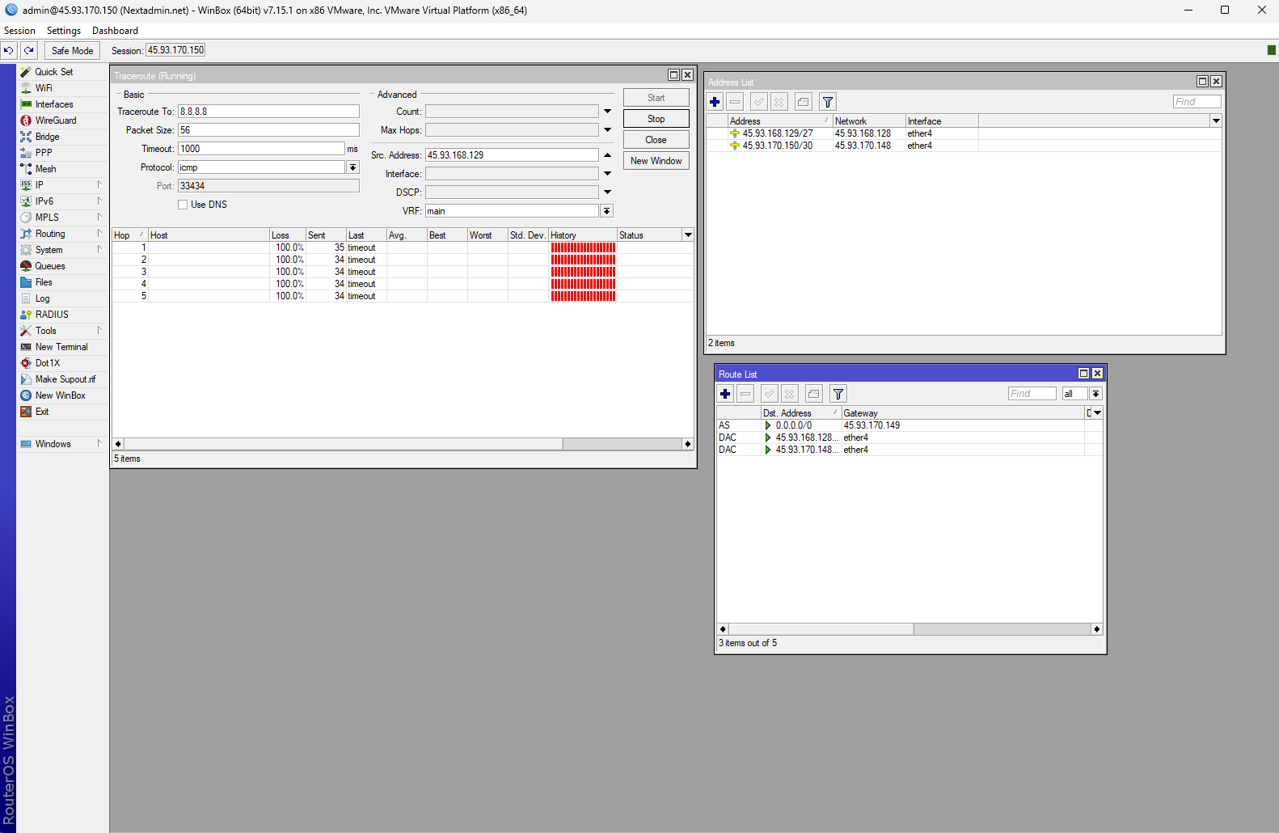Open New Terminal from sidebar
This screenshot has width=1279, height=833.
click(x=61, y=347)
